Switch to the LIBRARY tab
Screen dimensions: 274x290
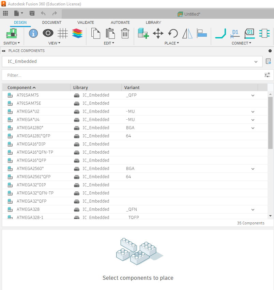coord(153,22)
